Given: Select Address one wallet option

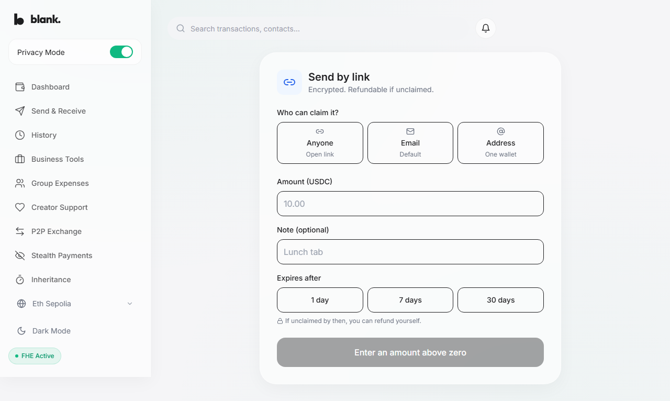Looking at the screenshot, I should (x=500, y=143).
